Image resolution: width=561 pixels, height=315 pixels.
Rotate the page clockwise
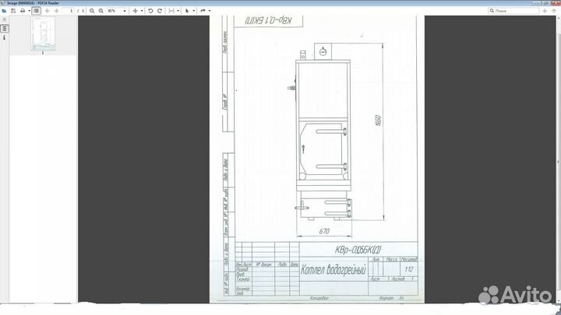tap(160, 11)
